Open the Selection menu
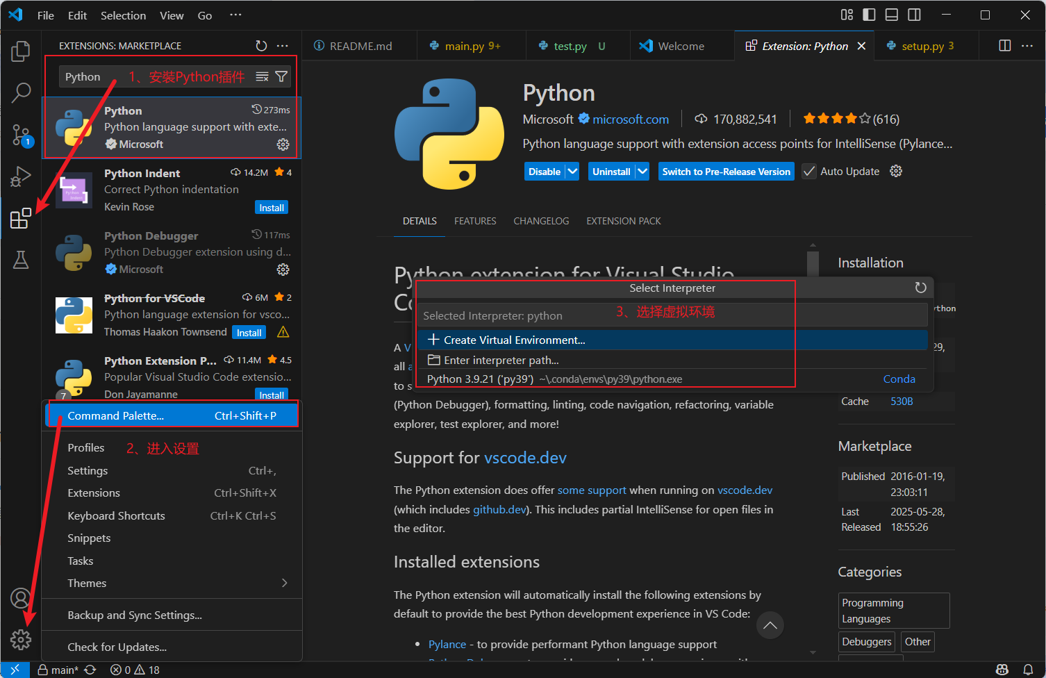 pyautogui.click(x=123, y=15)
